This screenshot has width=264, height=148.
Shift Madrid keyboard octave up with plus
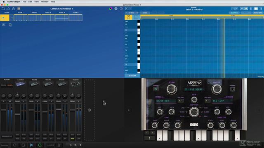153,133
